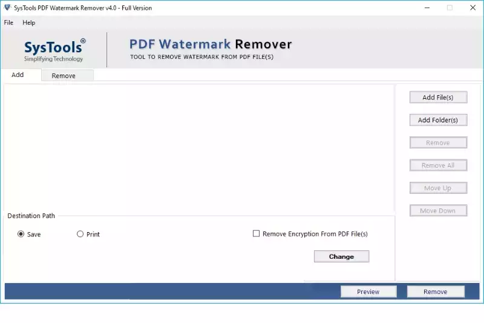The image size is (484, 323).
Task: Open the File menu
Action: pos(8,22)
